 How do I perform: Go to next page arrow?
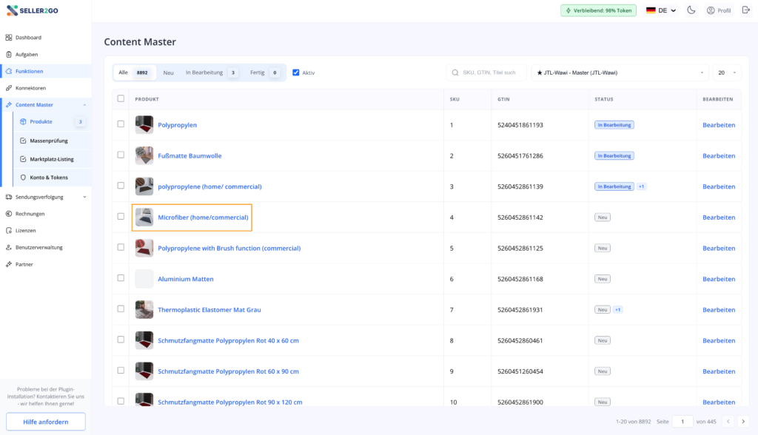point(743,422)
